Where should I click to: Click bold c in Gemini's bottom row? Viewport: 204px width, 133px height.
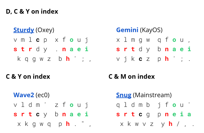(140, 59)
